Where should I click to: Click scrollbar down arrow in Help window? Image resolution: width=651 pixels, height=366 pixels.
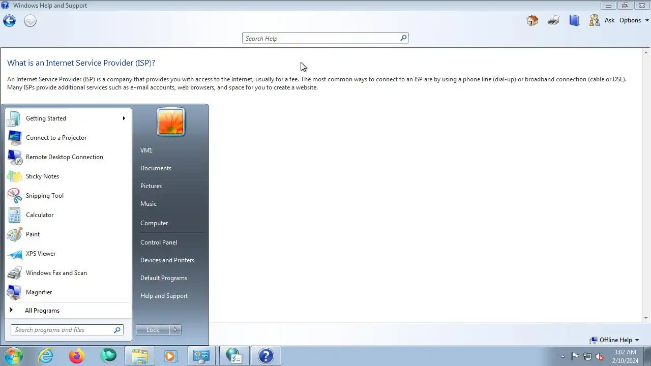[646, 318]
